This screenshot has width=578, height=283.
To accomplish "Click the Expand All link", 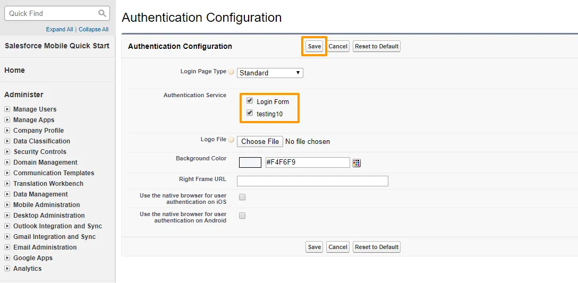I will [x=59, y=30].
